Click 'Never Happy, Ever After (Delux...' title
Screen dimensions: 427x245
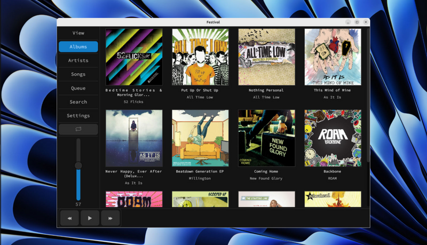click(x=134, y=173)
